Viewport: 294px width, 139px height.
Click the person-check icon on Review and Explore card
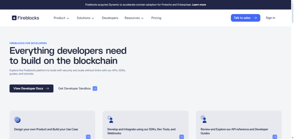(x=204, y=119)
